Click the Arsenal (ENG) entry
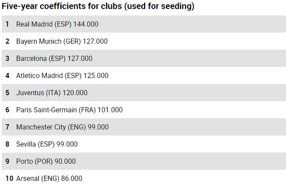Viewport: 286px width, 186px height. point(49,179)
